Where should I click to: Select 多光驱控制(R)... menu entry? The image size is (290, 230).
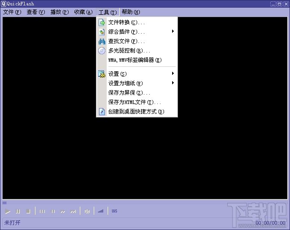[137, 51]
